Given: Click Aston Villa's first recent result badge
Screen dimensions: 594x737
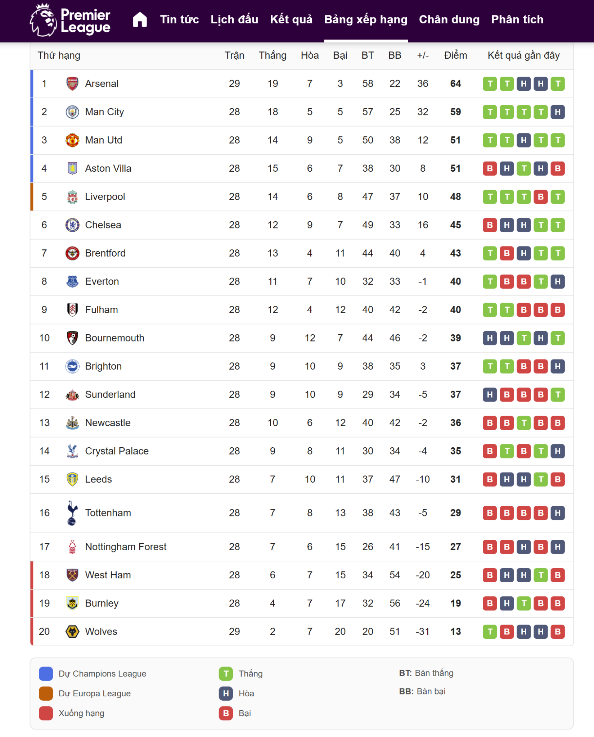Looking at the screenshot, I should [x=490, y=168].
